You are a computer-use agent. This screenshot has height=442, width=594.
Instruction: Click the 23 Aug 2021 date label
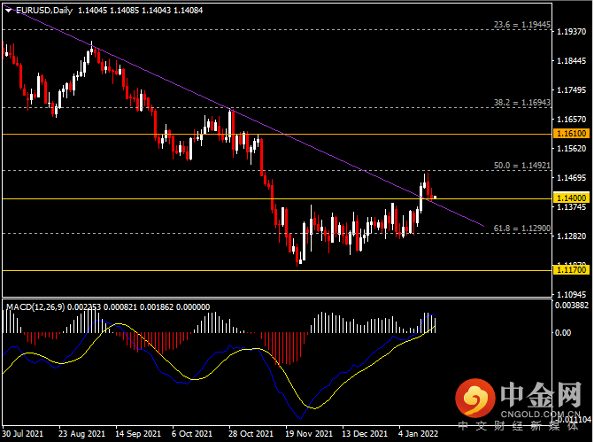pyautogui.click(x=81, y=433)
